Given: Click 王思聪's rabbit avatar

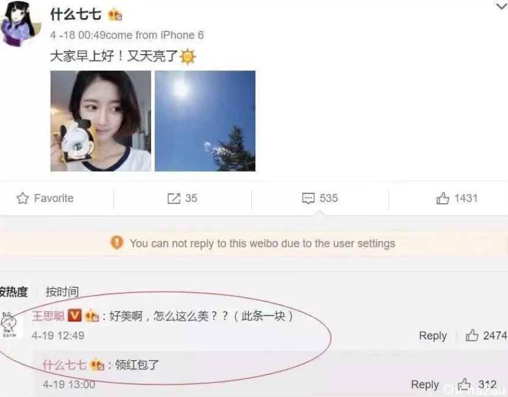Looking at the screenshot, I should (10, 325).
